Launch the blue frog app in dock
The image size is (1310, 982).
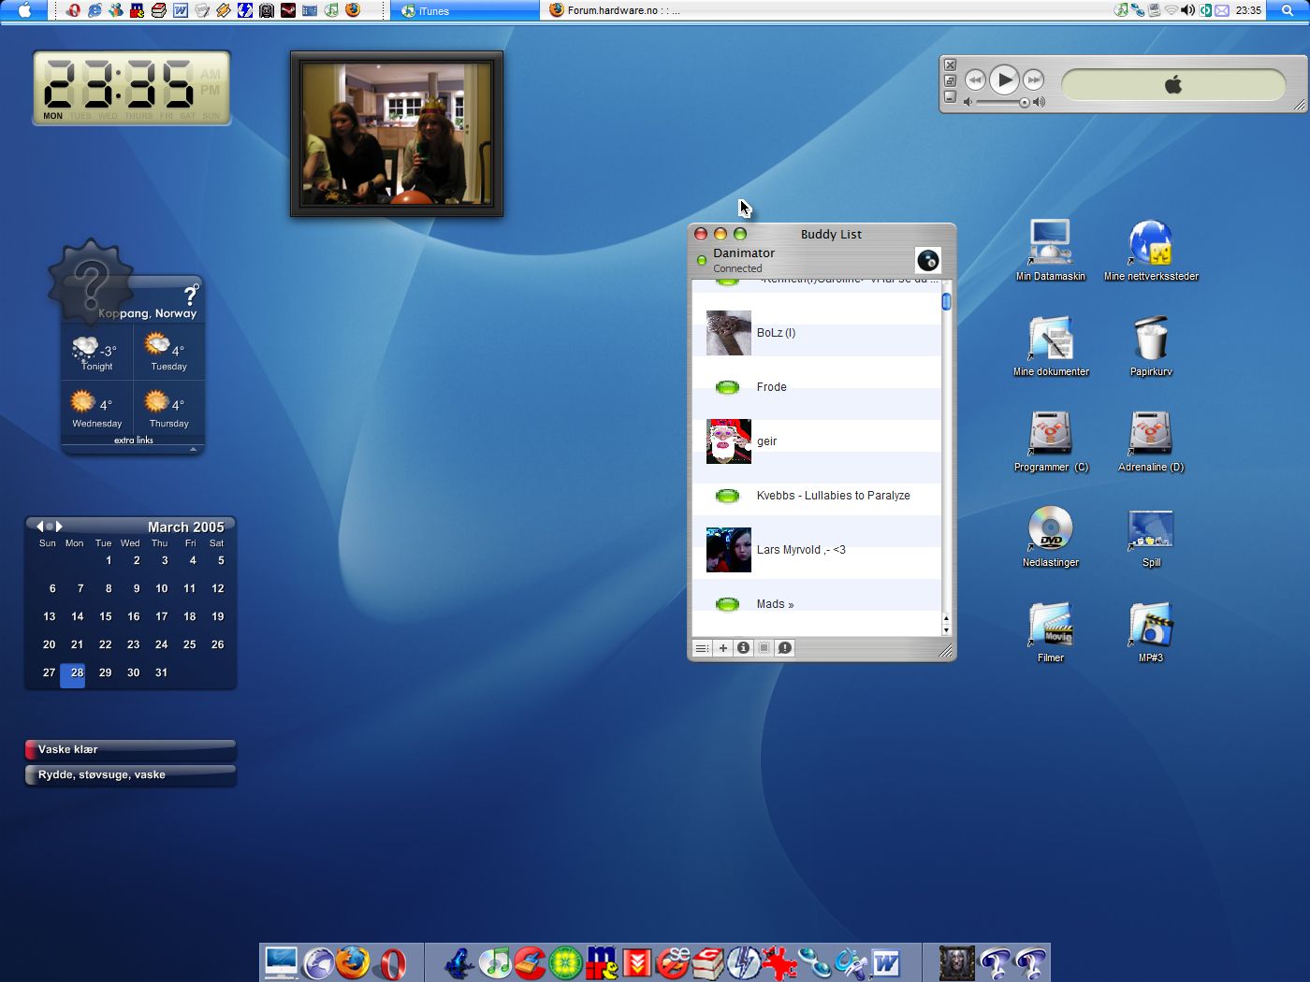click(459, 962)
